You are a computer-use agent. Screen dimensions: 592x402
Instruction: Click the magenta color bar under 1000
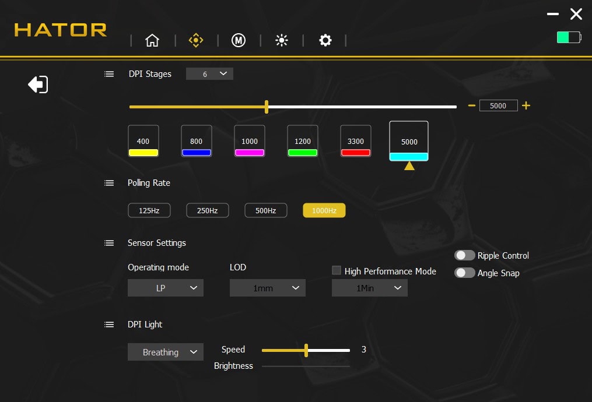250,153
